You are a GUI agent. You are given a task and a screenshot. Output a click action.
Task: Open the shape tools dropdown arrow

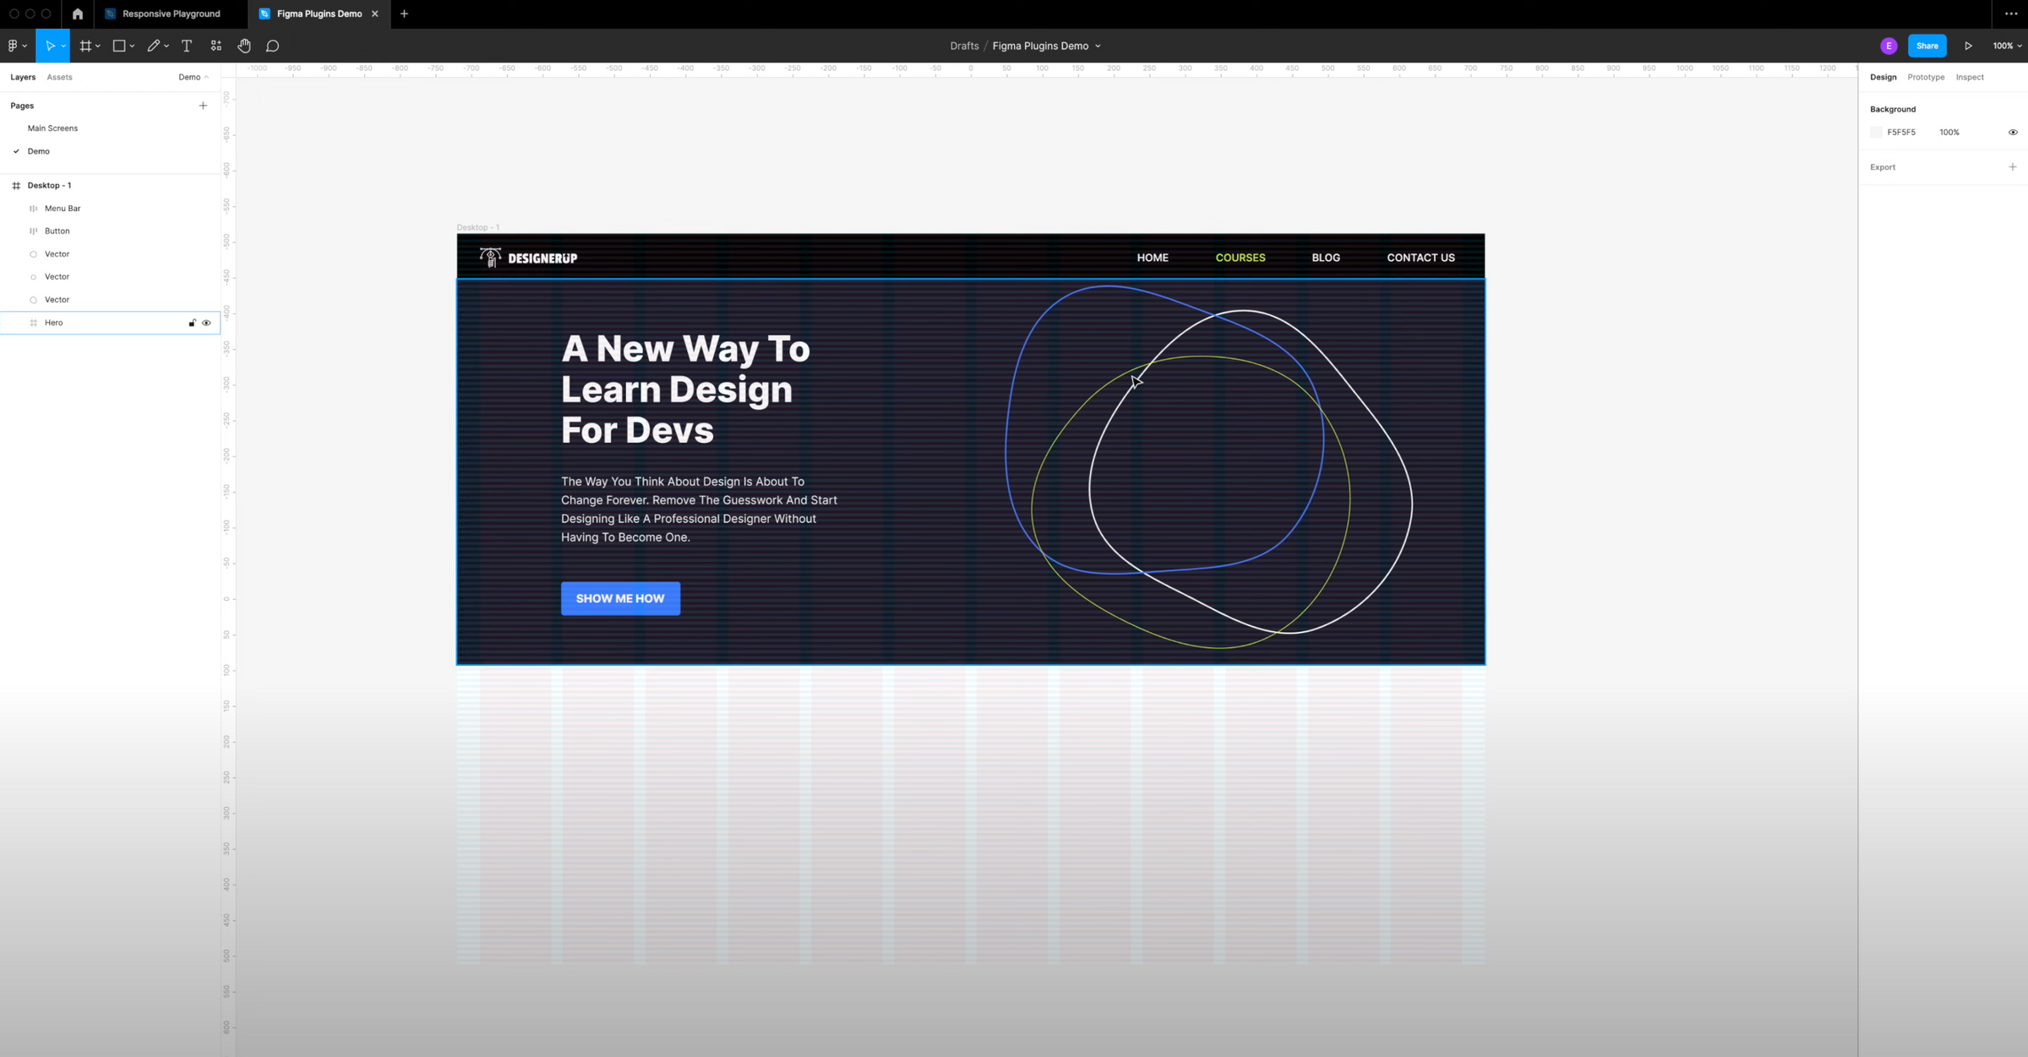[132, 46]
